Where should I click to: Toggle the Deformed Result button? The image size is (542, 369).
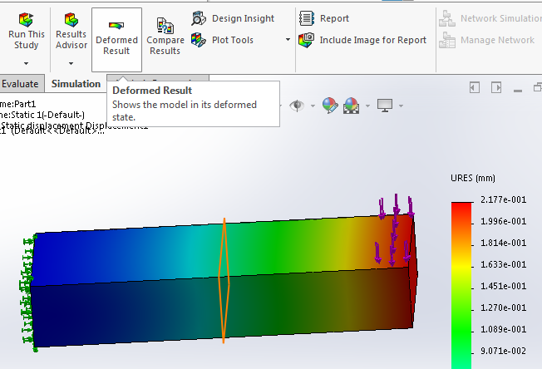(x=116, y=40)
